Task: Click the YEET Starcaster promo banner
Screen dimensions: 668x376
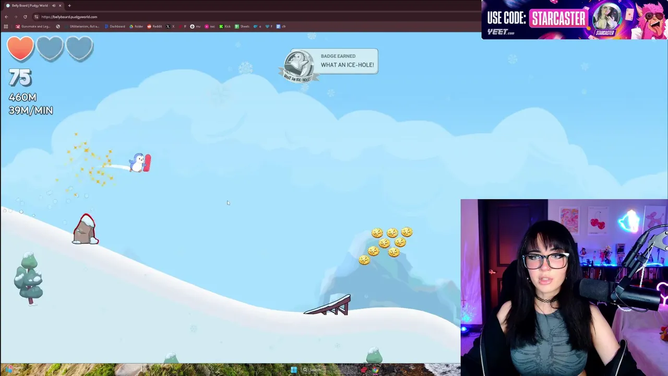Action: pos(575,19)
